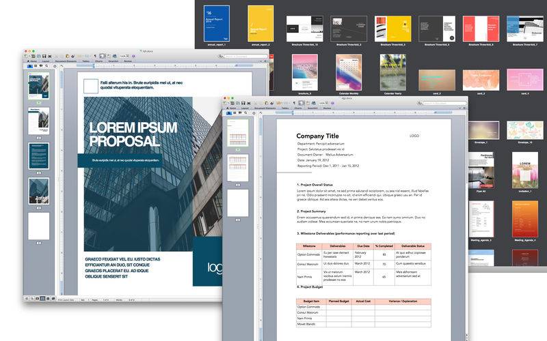Open Document Elements tab in proposal window

pos(66,61)
